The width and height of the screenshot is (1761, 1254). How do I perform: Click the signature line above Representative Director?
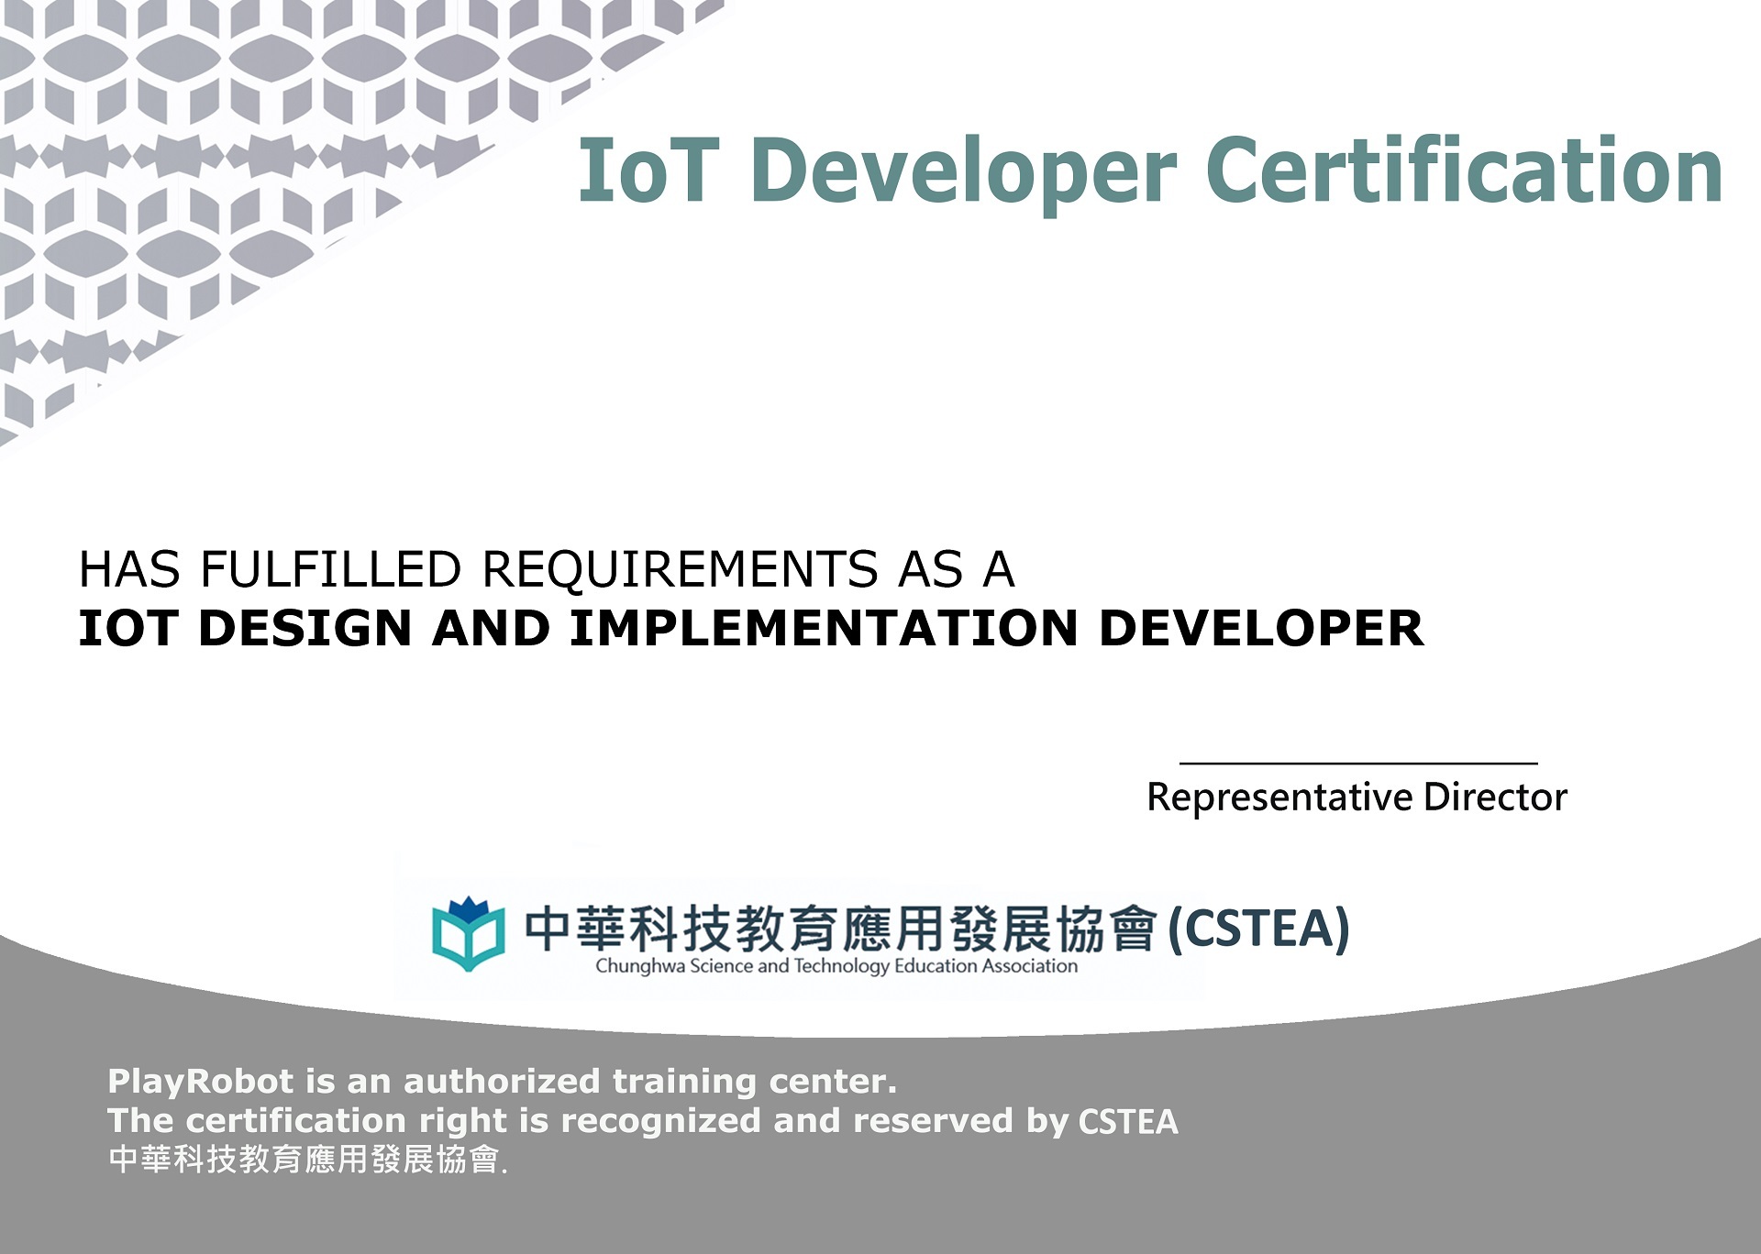coord(1357,763)
